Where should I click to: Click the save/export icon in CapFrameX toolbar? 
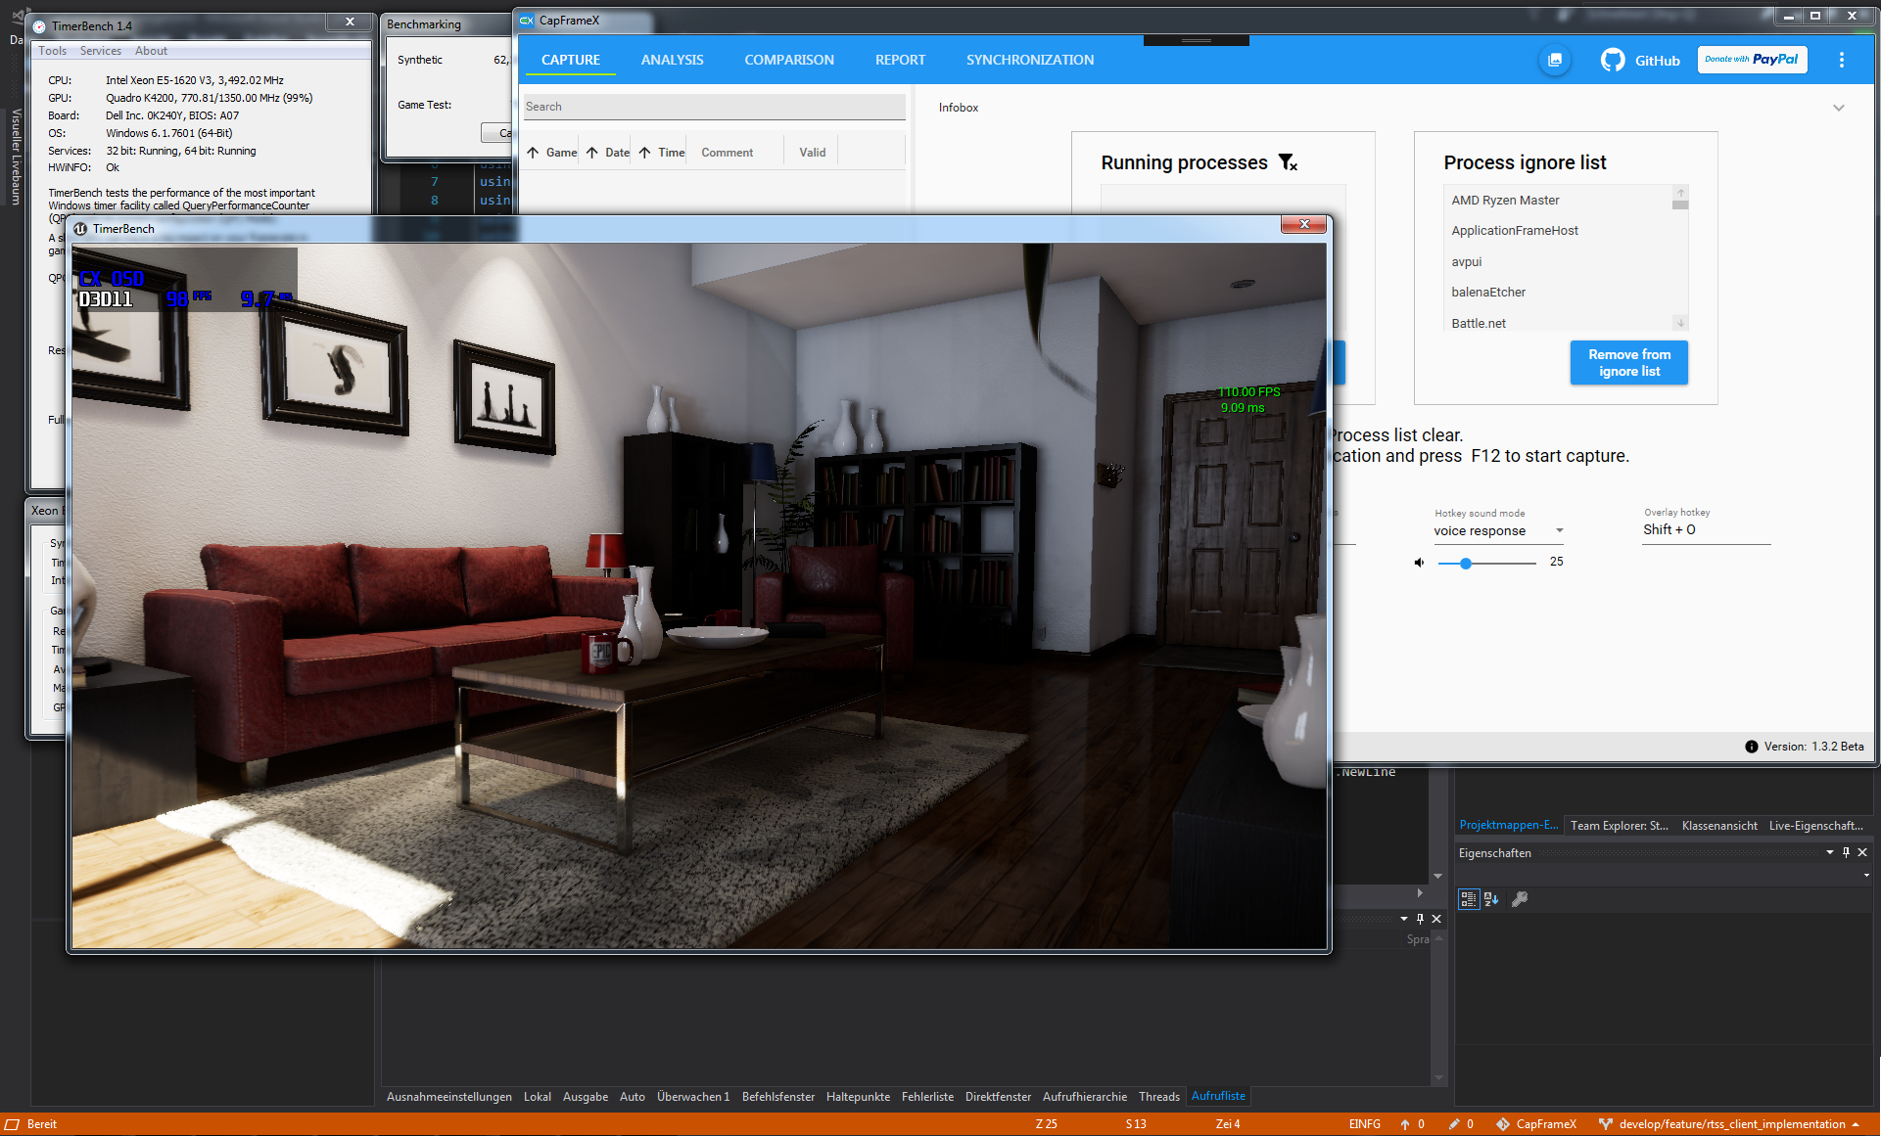tap(1556, 59)
